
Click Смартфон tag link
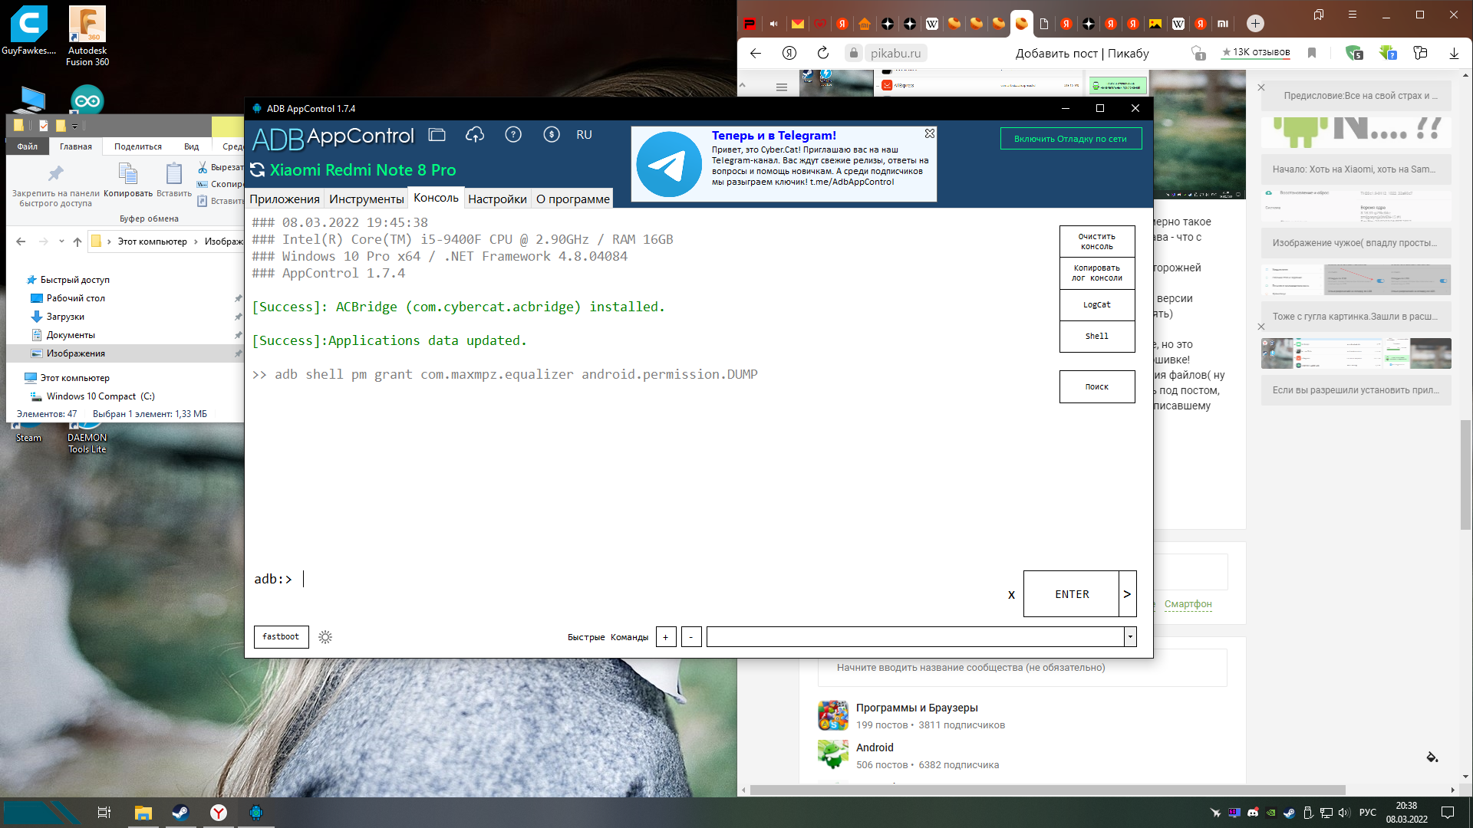tap(1188, 604)
